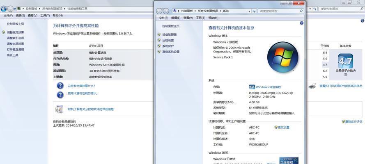The width and height of the screenshot is (365, 164).
Task: Click the shield icon beside 系统保护
Action: click(159, 46)
